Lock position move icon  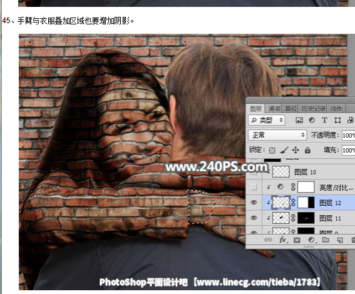[x=296, y=150]
